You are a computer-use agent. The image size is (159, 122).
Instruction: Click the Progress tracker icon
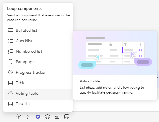pos(10,72)
